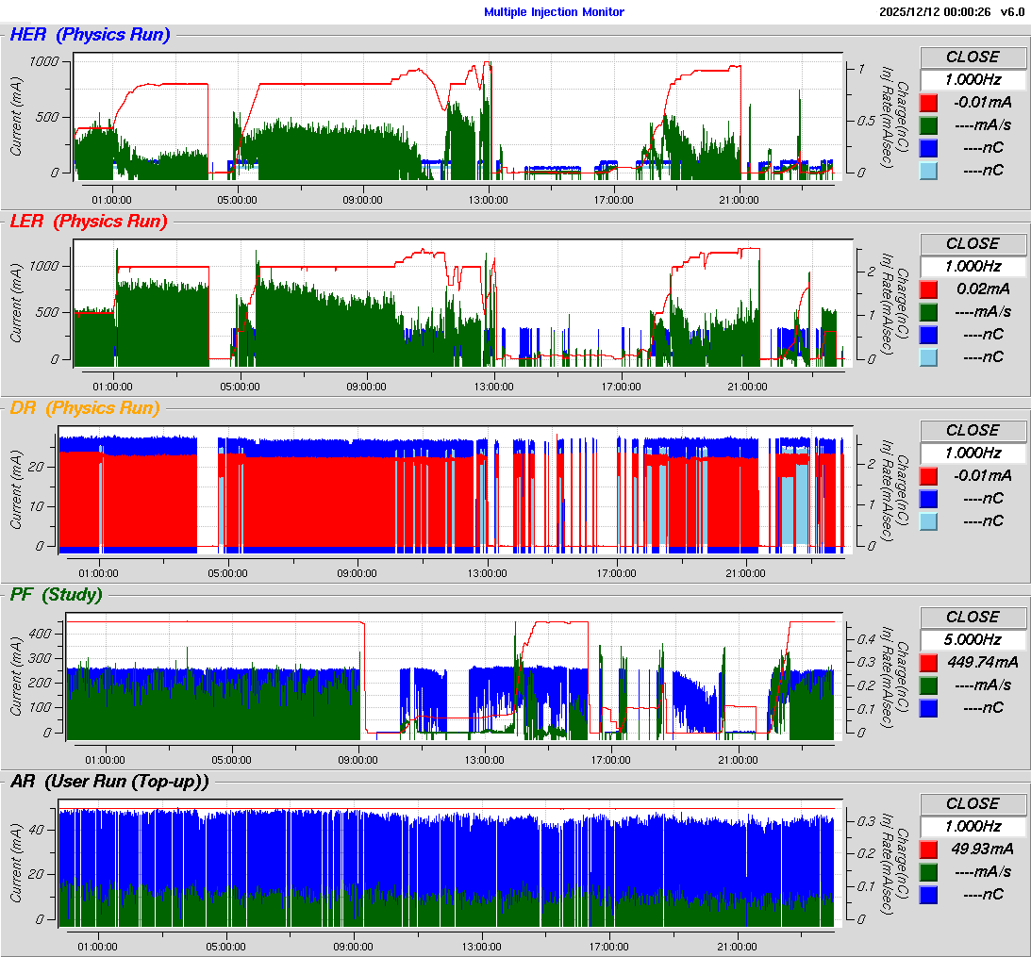The image size is (1031, 957).
Task: Click the red swatch beside LER 0.02mA
Action: [x=929, y=289]
